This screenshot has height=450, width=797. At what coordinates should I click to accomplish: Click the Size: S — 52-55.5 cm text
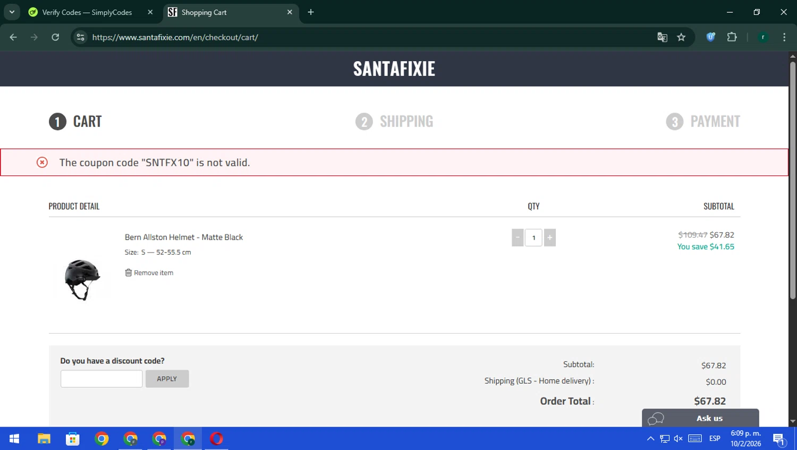[x=158, y=252]
